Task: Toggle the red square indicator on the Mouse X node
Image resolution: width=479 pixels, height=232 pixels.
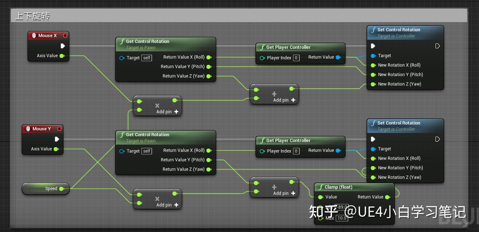Action: tap(65, 35)
